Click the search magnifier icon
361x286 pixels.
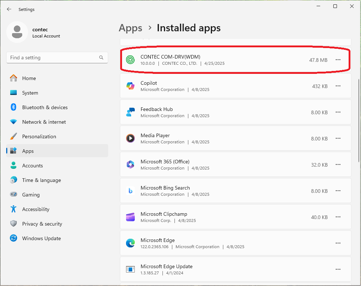(101, 57)
